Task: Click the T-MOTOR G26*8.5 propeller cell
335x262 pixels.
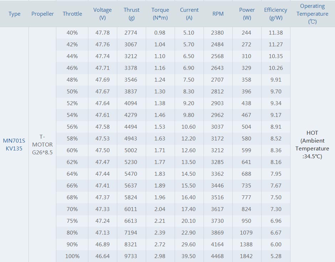Action: (42, 144)
